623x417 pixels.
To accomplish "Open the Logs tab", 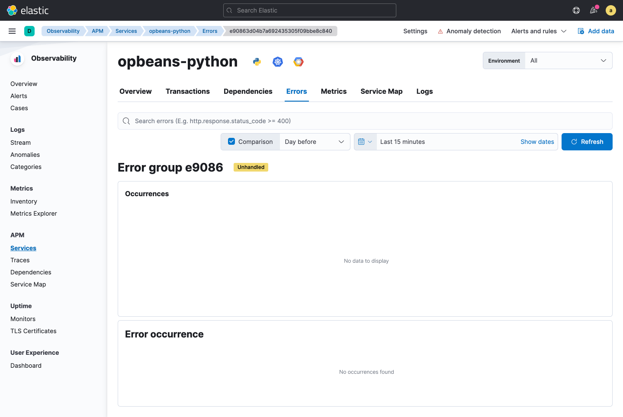I will coord(424,91).
